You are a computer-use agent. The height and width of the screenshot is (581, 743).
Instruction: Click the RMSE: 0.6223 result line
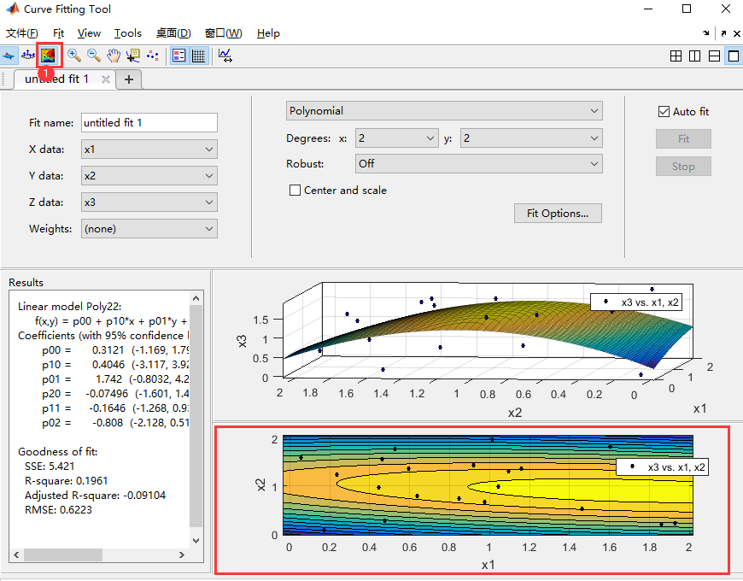pos(58,510)
